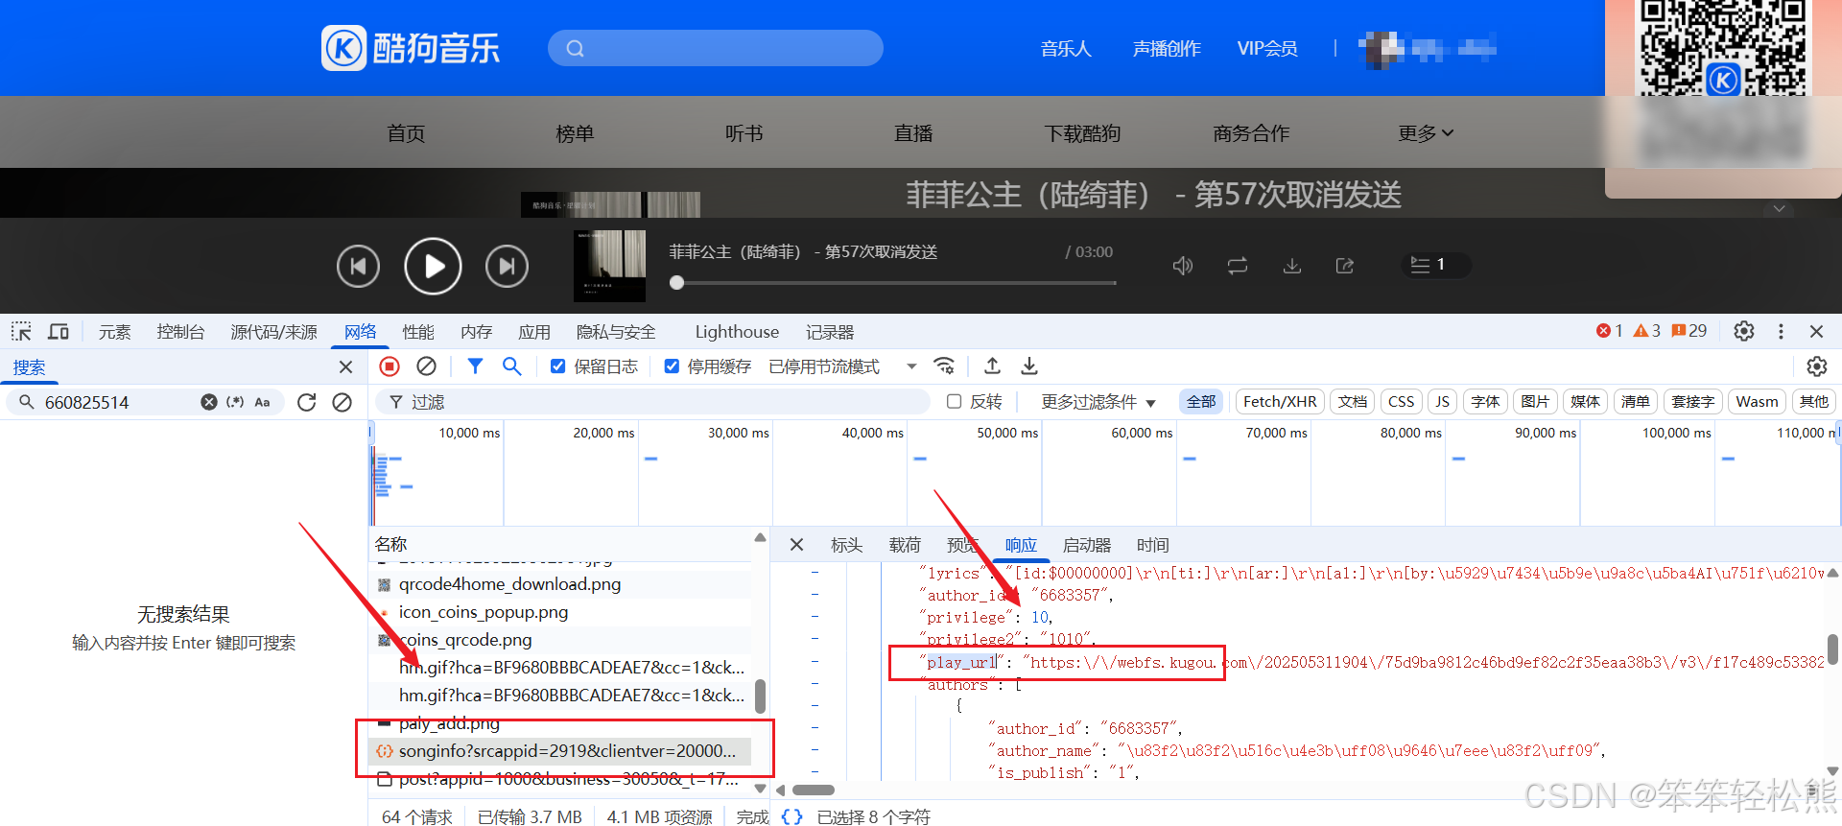This screenshot has width=1842, height=826.
Task: Open the 载荷 request detail tab
Action: (x=905, y=545)
